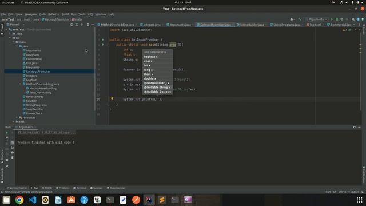Open the code with me user icon
366x206 pixels.
tap(292, 19)
